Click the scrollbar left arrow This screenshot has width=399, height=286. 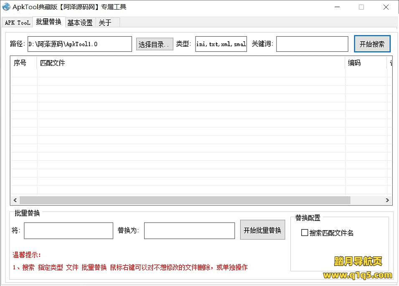point(15,201)
